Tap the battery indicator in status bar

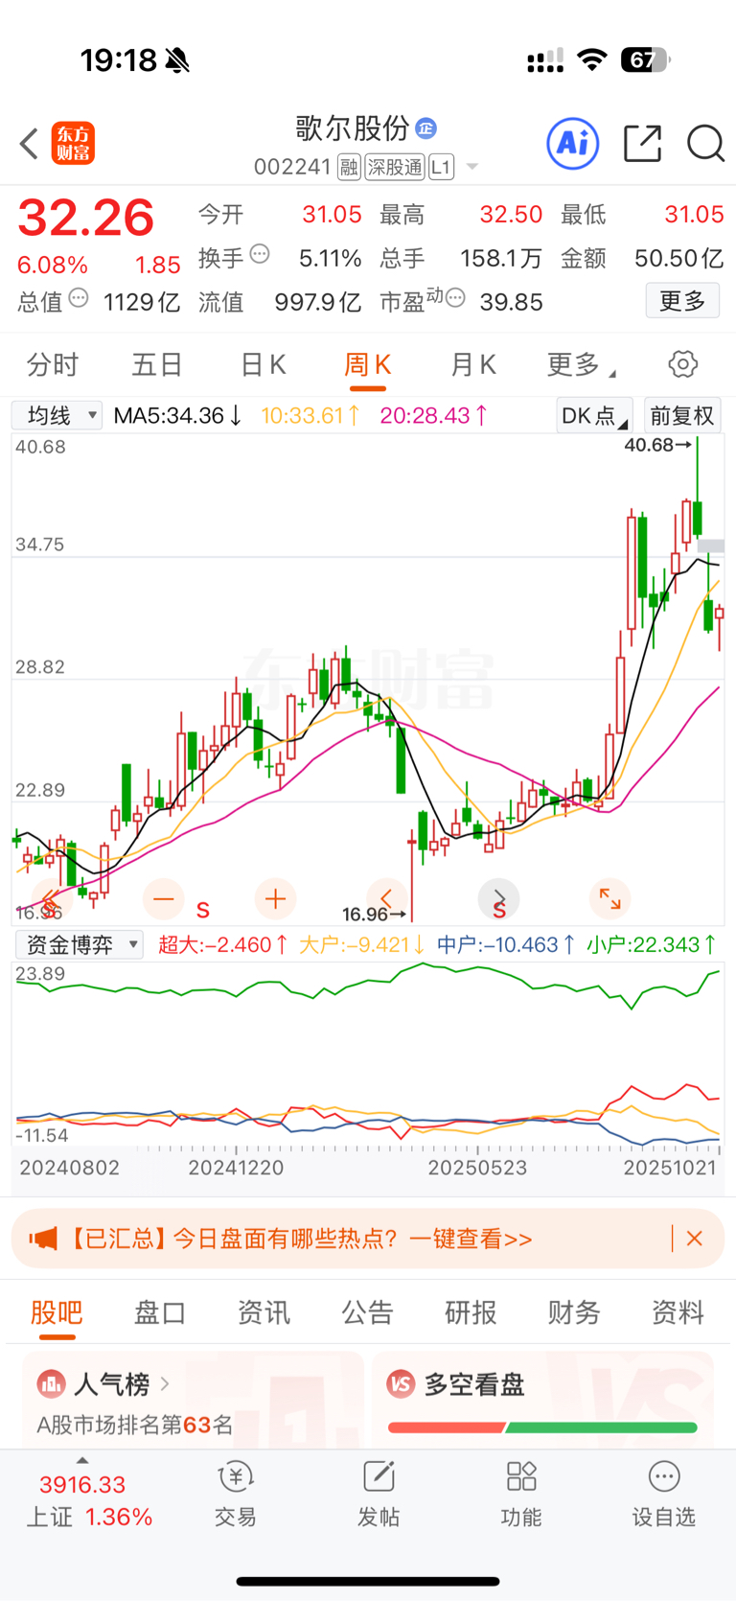click(646, 60)
